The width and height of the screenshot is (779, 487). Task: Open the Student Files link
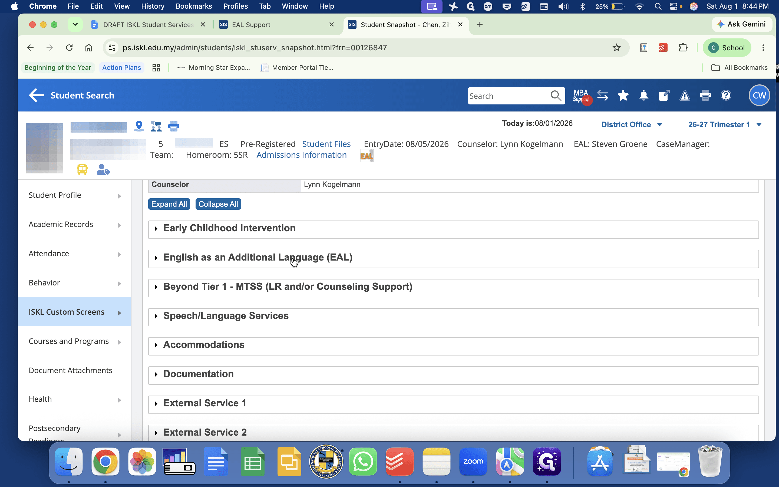326,144
